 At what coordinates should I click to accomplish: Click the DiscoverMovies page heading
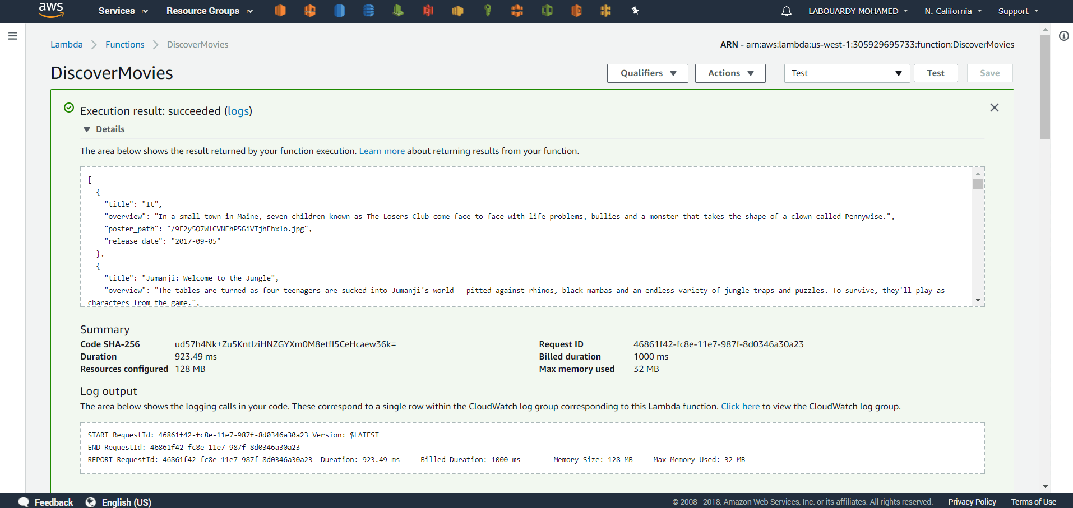click(112, 73)
